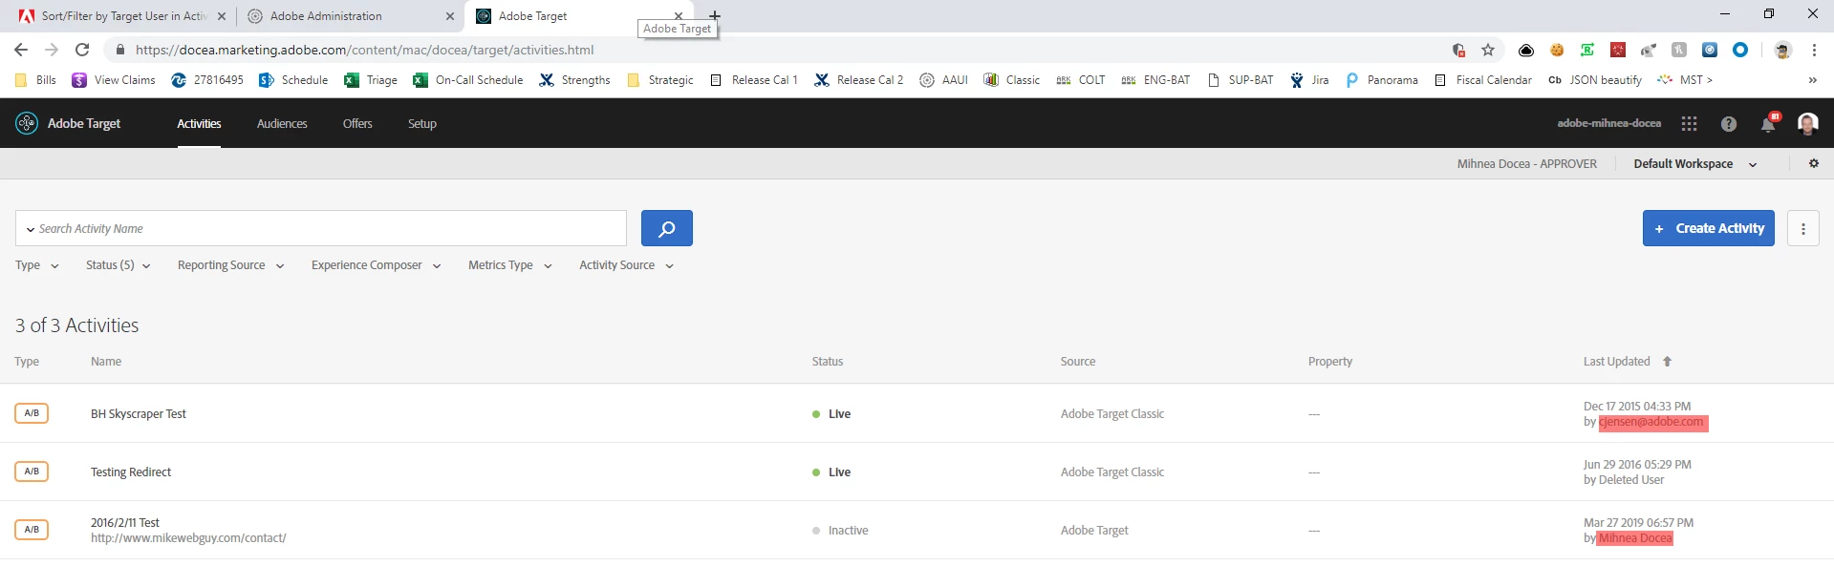Viewport: 1834px width, 587px height.
Task: Open the more options menu beside Create Activity
Action: [x=1802, y=228]
